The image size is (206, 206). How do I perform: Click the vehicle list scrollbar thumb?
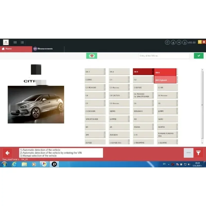tap(202, 105)
